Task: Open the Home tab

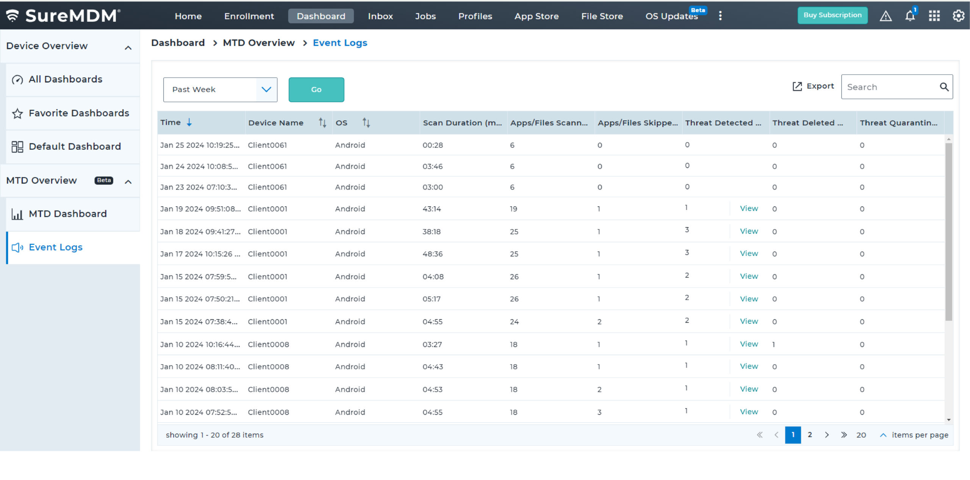Action: (188, 16)
